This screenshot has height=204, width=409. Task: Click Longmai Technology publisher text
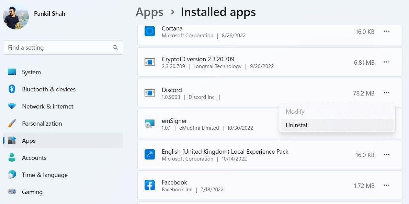(x=217, y=66)
